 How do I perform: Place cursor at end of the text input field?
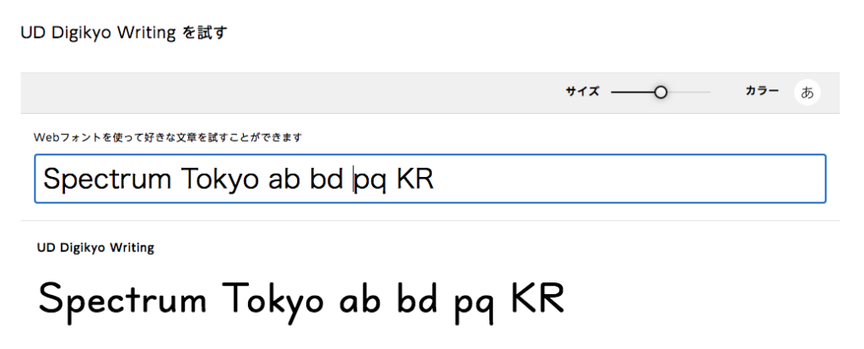[624, 179]
